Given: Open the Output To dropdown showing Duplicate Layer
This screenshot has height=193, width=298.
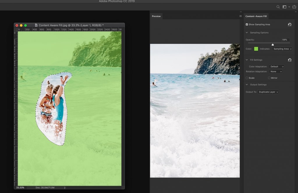Looking at the screenshot, I should [x=268, y=92].
